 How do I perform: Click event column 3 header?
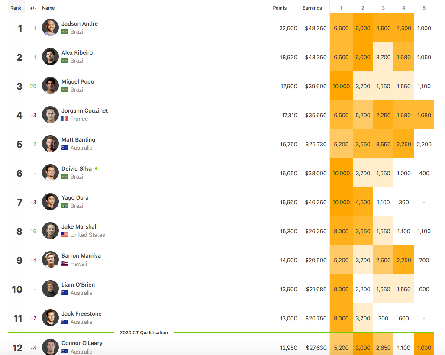coord(383,8)
